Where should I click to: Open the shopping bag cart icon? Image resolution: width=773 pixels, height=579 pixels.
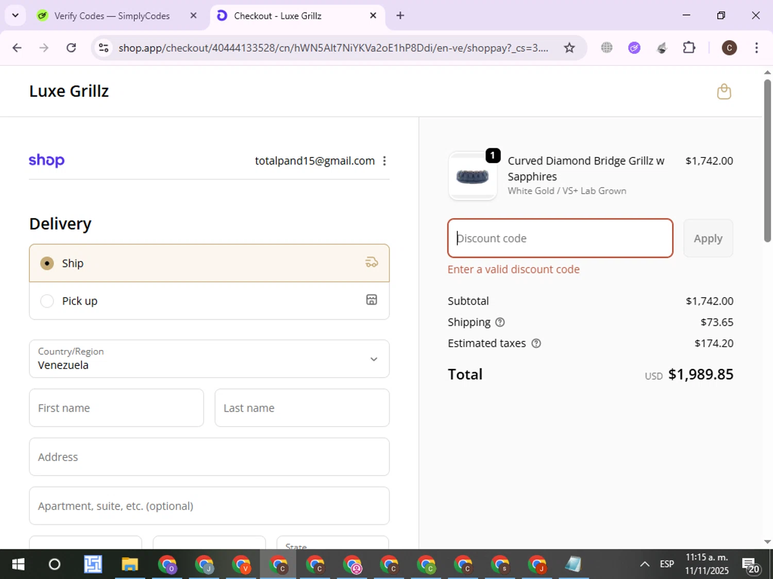[724, 92]
